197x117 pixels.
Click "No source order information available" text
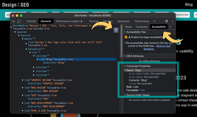pos(149,100)
